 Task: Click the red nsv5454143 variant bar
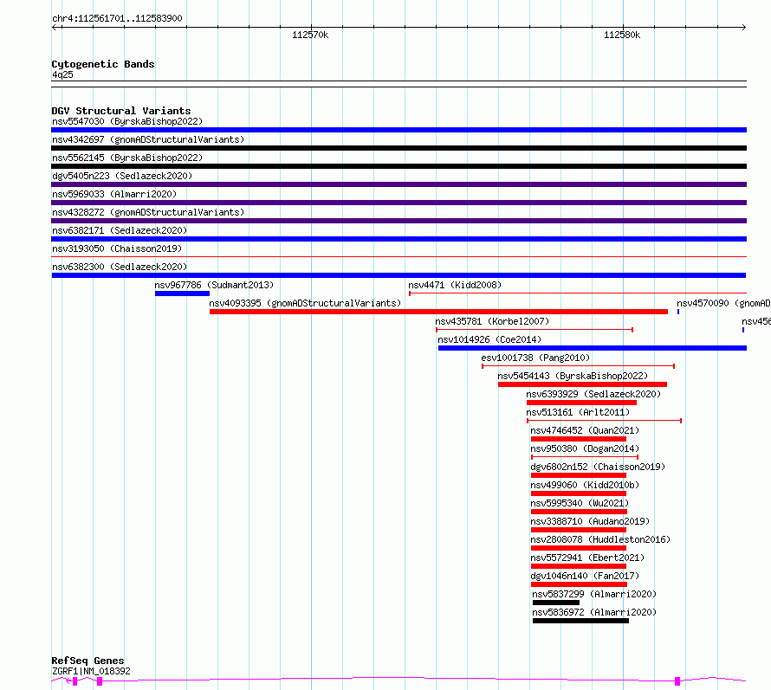click(582, 384)
